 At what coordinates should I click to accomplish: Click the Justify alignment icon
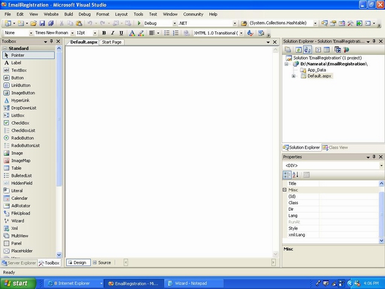[x=152, y=33]
